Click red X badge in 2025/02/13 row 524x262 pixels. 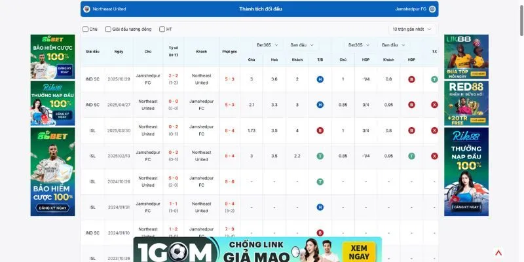(434, 156)
